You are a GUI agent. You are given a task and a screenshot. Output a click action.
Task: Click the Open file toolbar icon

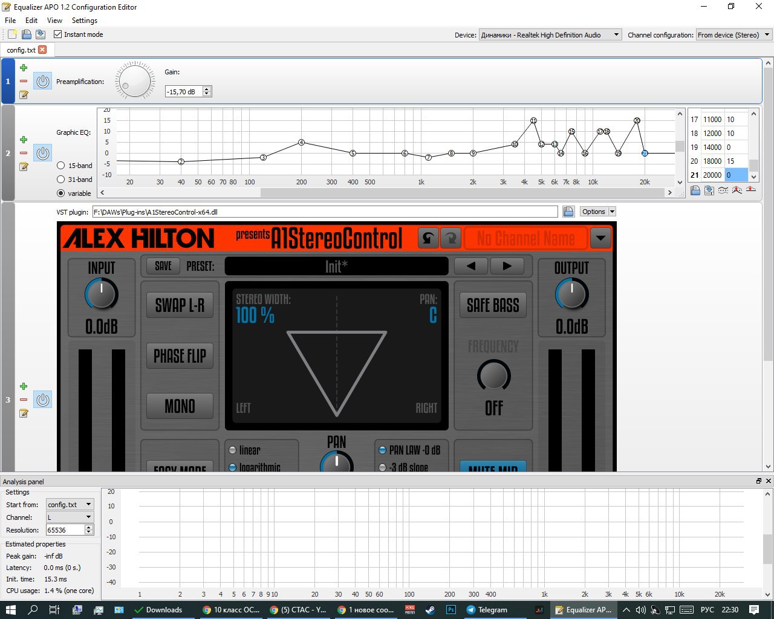pyautogui.click(x=26, y=34)
